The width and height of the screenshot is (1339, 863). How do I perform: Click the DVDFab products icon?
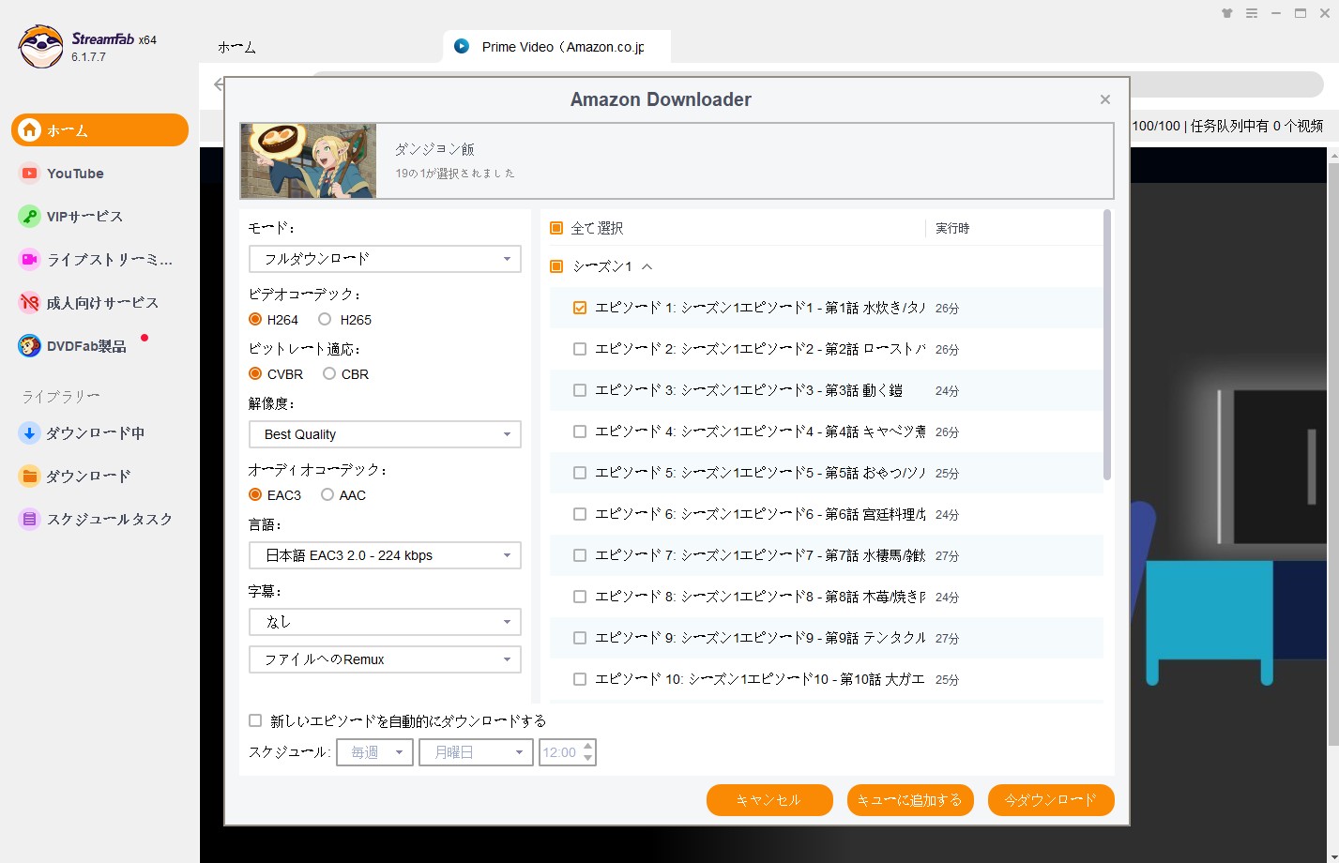(x=30, y=346)
